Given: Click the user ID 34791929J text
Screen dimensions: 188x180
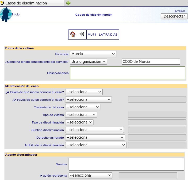Looking at the screenshot, I should [x=180, y=12].
